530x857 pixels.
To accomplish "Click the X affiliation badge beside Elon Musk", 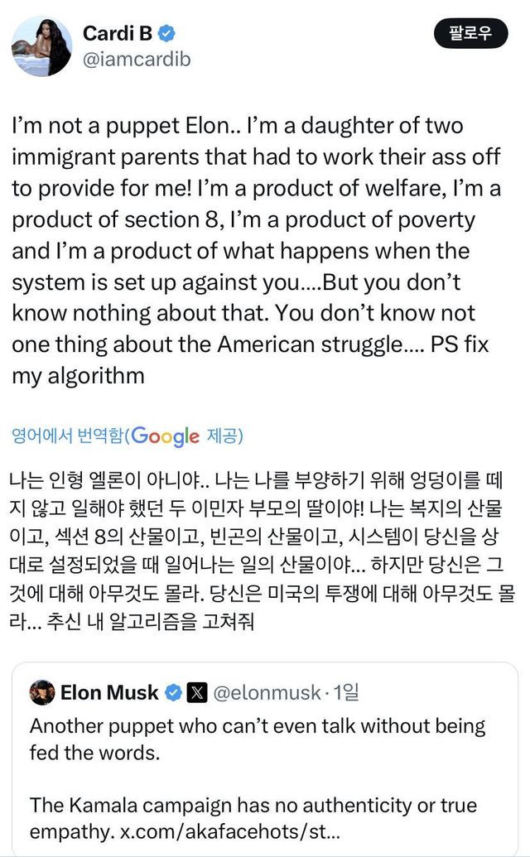I will (x=198, y=692).
